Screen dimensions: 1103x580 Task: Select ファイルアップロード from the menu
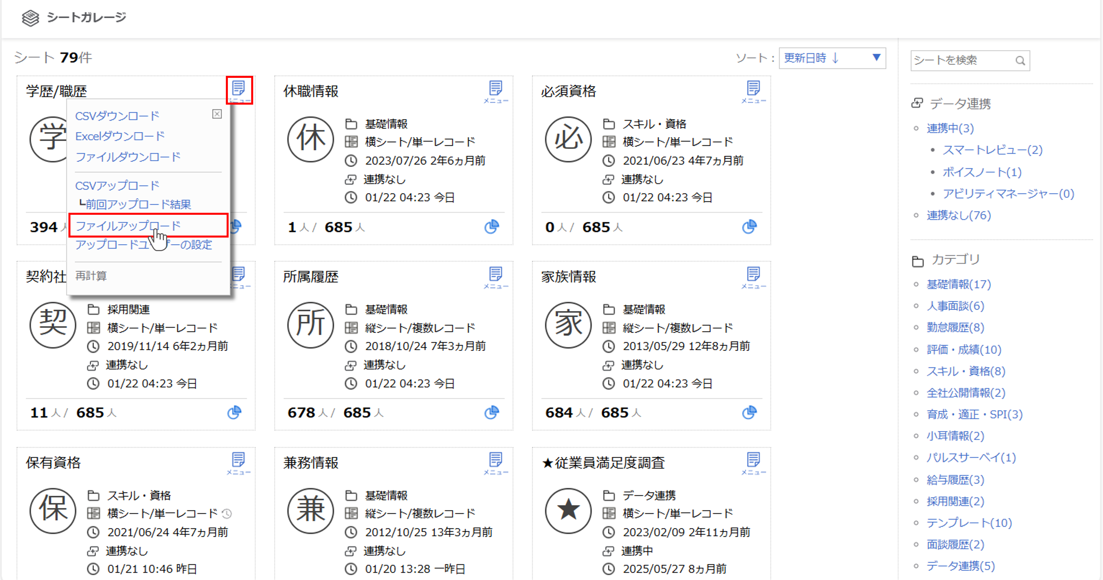(128, 225)
